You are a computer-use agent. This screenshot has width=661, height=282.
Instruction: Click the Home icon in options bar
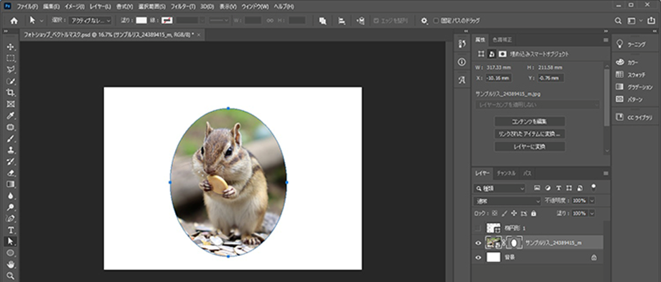(14, 20)
